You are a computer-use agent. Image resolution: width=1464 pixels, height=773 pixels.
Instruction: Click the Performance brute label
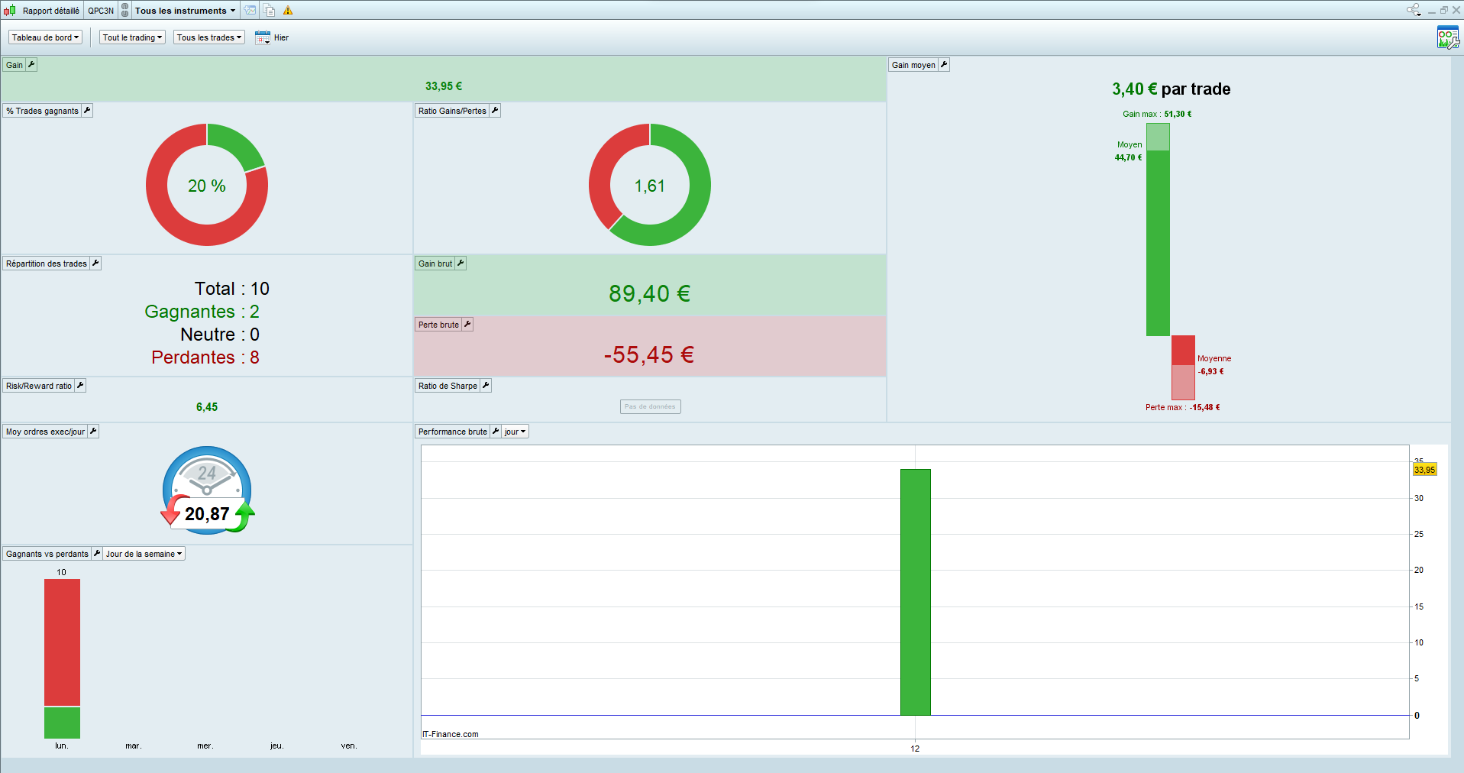point(453,432)
